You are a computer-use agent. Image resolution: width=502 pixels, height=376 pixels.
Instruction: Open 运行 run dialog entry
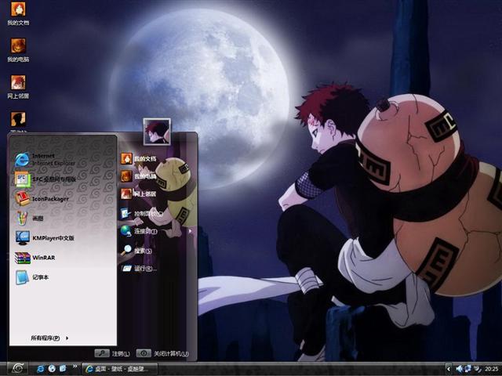pos(139,268)
